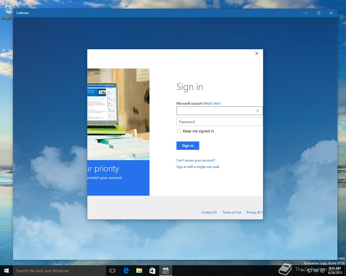
Task: Open Task View from the taskbar
Action: pyautogui.click(x=112, y=271)
